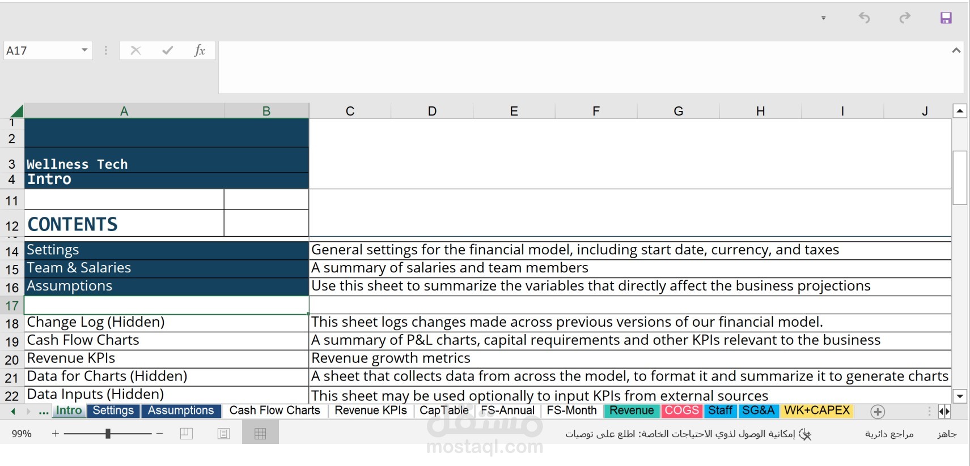The image size is (970, 466).
Task: Switch to the Cash Flow Charts tab
Action: pyautogui.click(x=274, y=411)
